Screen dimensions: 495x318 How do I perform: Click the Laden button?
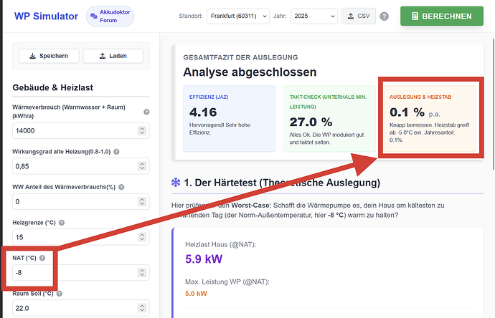click(x=113, y=56)
